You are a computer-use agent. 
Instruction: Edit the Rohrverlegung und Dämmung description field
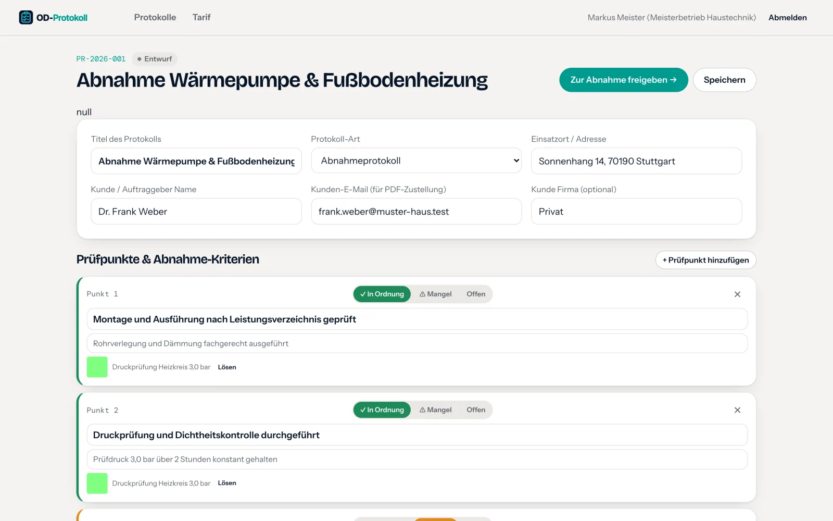click(417, 343)
